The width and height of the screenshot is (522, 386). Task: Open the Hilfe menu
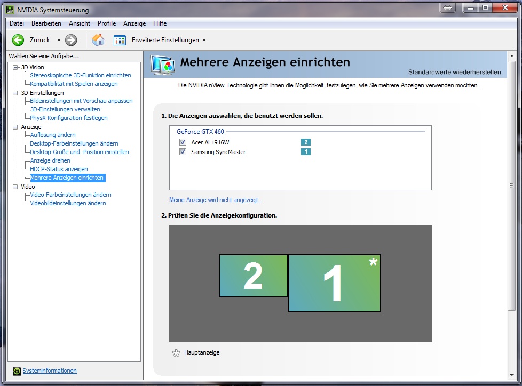(160, 23)
